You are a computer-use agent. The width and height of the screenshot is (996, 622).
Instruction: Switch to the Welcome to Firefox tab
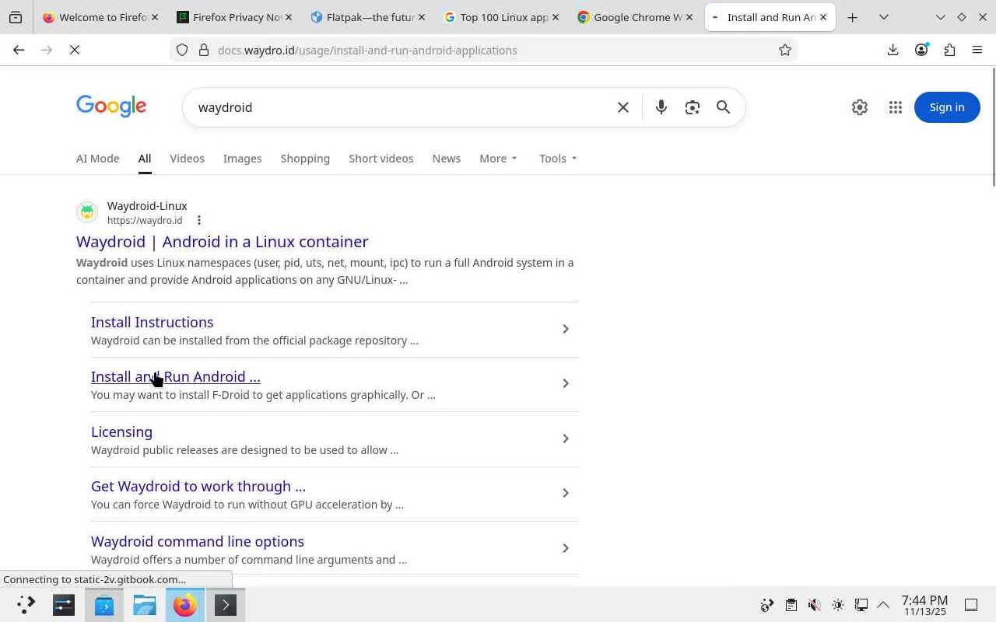[x=101, y=17]
